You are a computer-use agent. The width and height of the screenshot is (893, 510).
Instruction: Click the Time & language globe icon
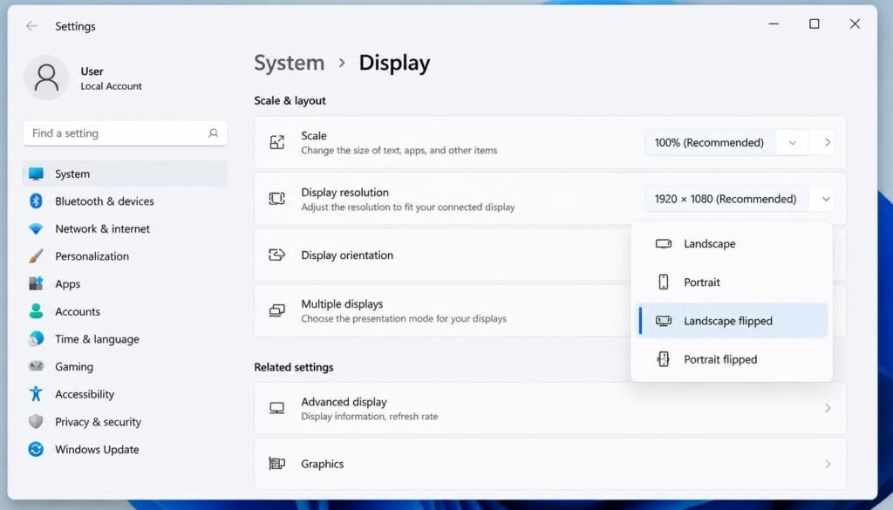(x=36, y=338)
